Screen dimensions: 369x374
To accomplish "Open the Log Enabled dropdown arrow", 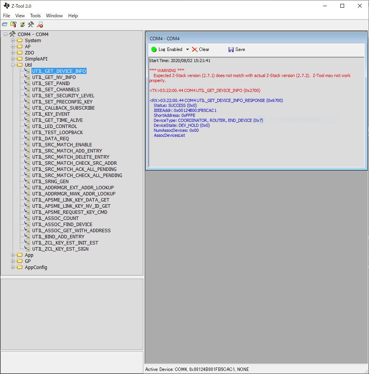I will [x=187, y=49].
